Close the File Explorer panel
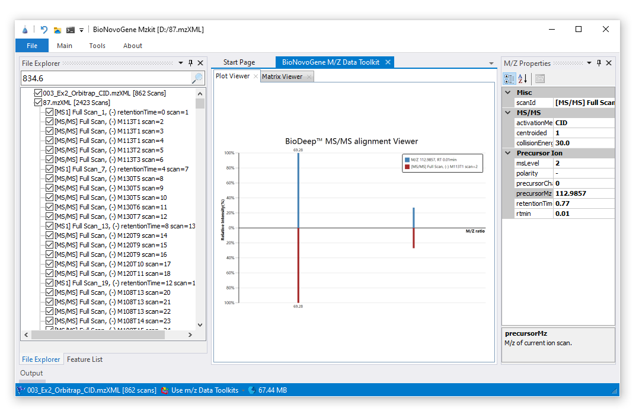This screenshot has height=417, width=639. [200, 63]
